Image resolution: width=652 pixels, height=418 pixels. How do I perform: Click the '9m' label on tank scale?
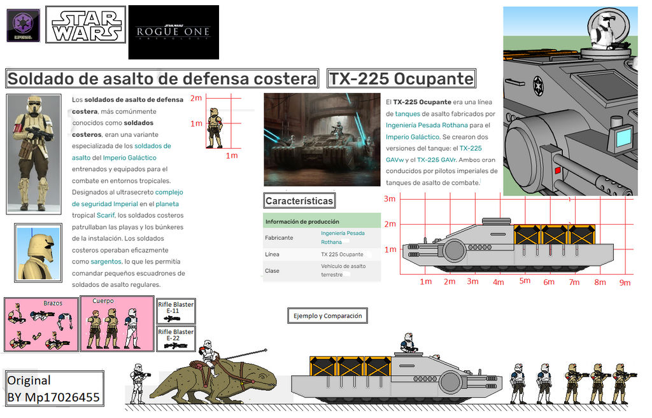[625, 282]
